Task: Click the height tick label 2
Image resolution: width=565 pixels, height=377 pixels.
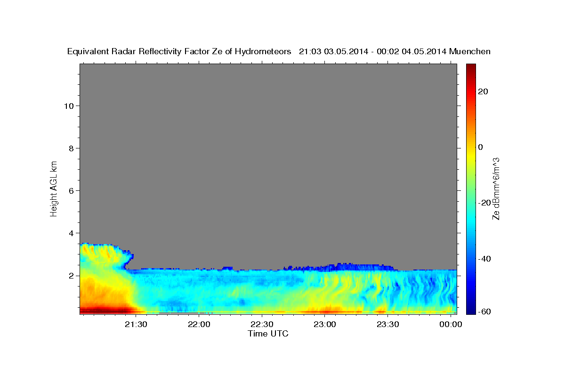Action: click(x=71, y=275)
